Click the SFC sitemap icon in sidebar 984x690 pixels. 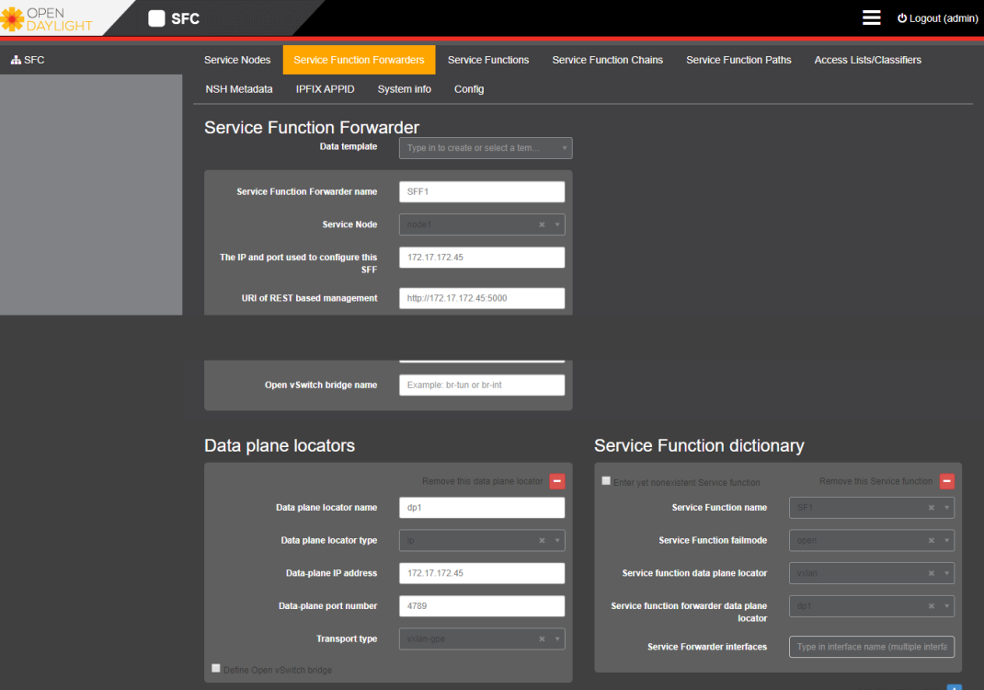pyautogui.click(x=17, y=61)
